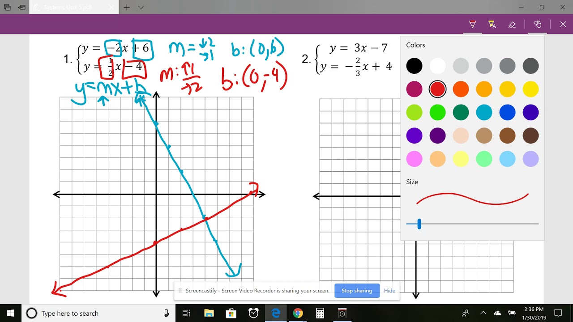Launch File Explorer from taskbar
This screenshot has width=573, height=322.
pyautogui.click(x=209, y=313)
